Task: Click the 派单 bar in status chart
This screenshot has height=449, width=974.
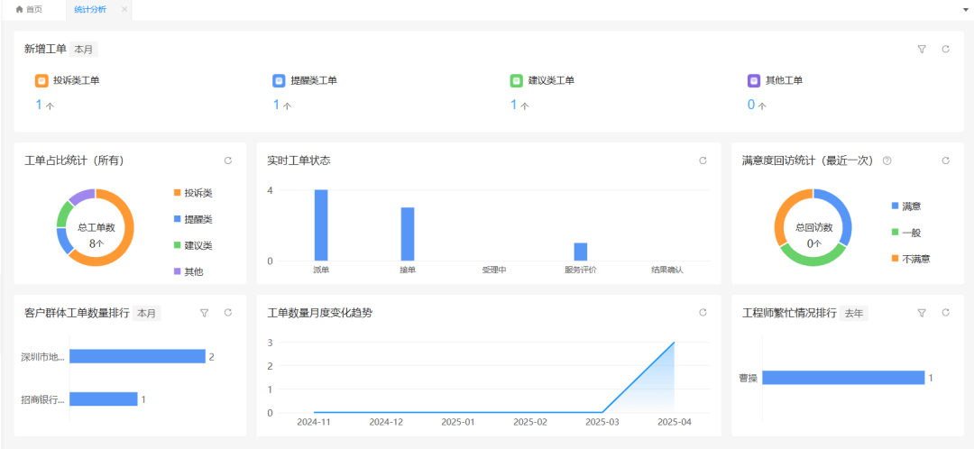Action: pos(321,225)
